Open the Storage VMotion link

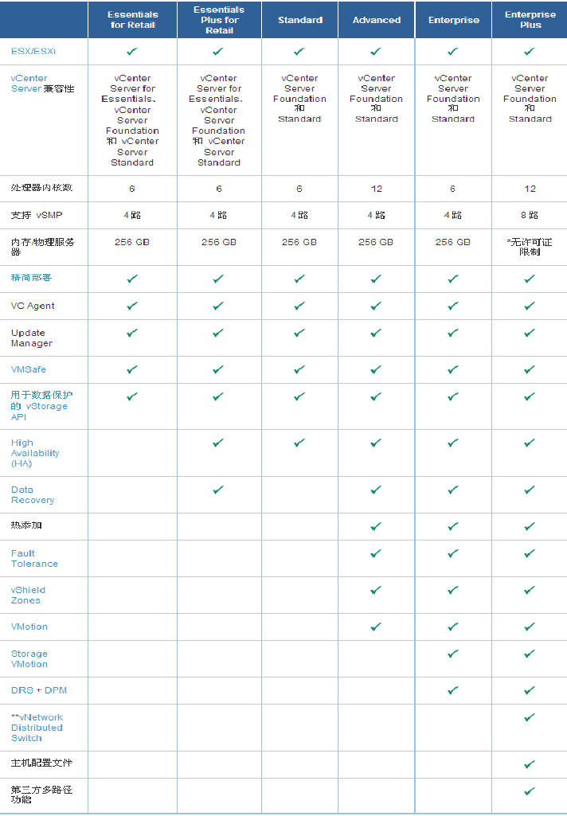click(x=29, y=659)
